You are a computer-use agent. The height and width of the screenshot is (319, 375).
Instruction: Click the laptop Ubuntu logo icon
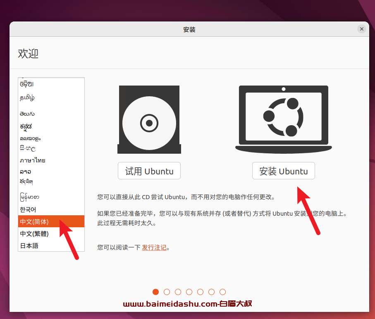point(283,119)
